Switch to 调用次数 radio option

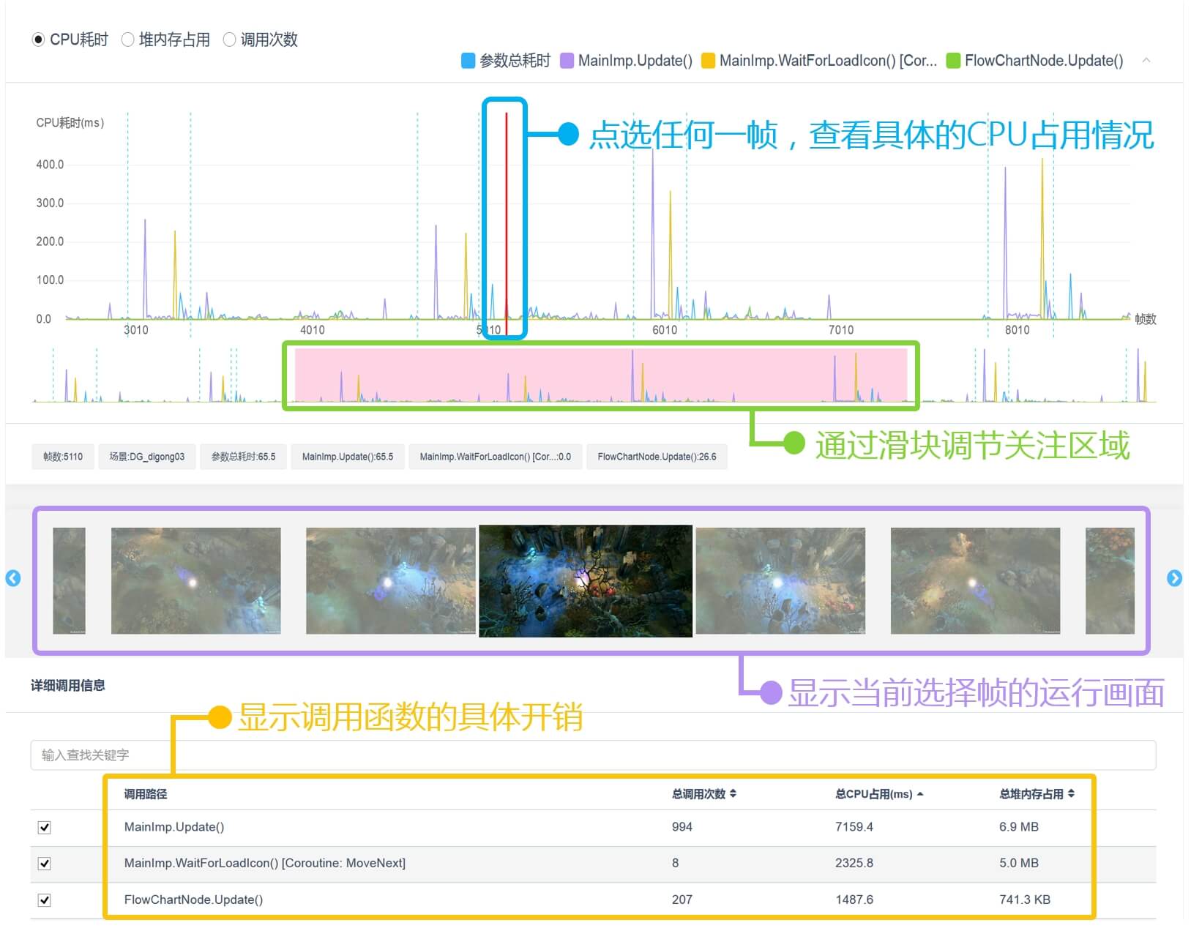229,40
